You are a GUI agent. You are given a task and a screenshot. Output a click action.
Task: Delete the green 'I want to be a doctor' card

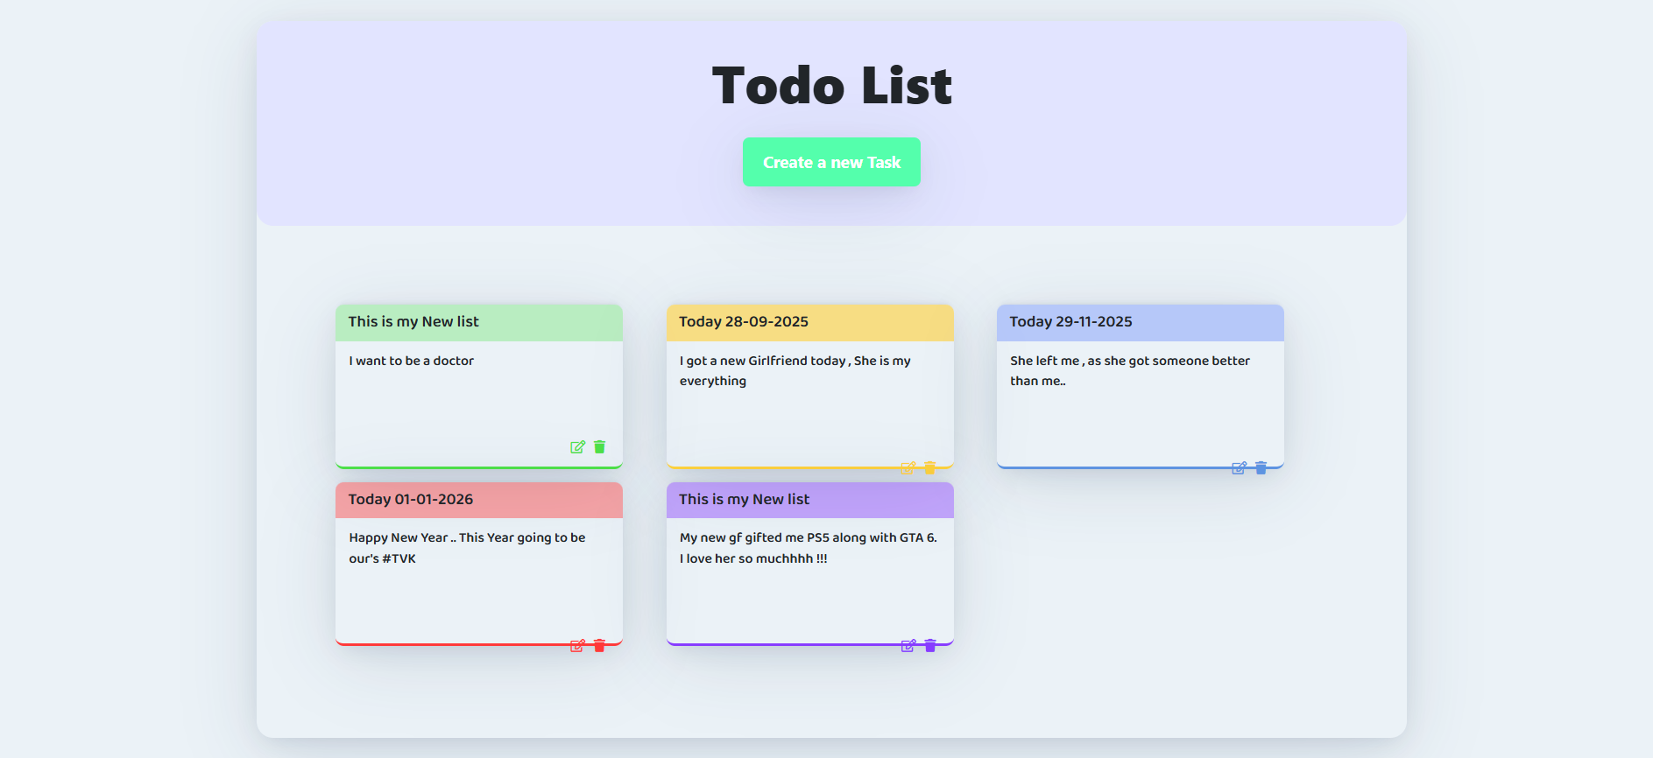[600, 447]
